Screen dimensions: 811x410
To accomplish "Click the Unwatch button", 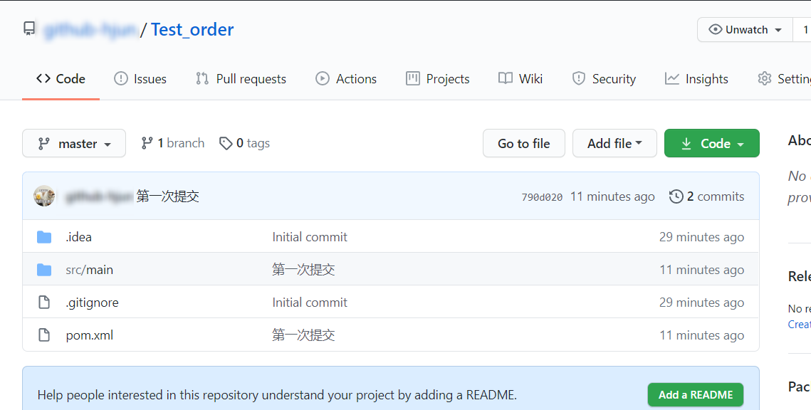I will click(x=745, y=29).
